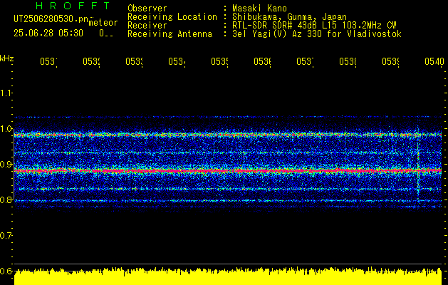Click the location Shibukawa, Gunma, Japan
The width and height of the screenshot is (448, 285).
pos(289,17)
